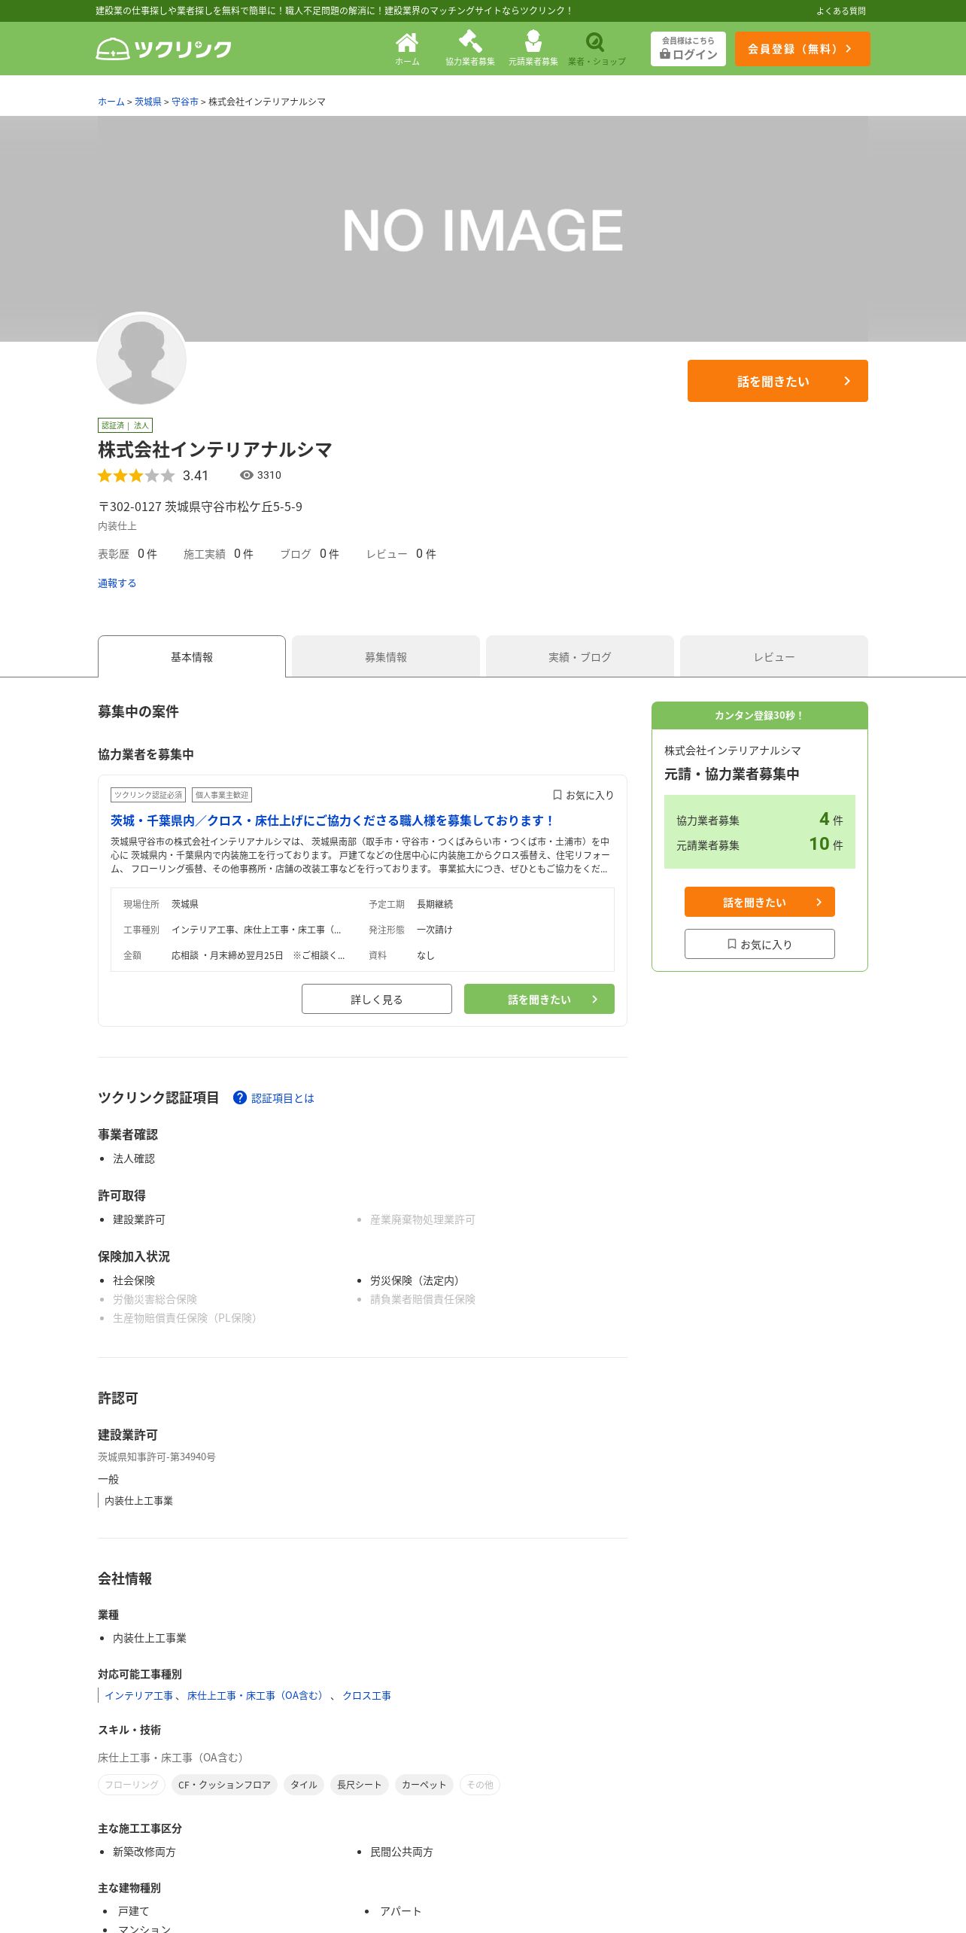
Task: Click 通報する link
Action: 117,583
